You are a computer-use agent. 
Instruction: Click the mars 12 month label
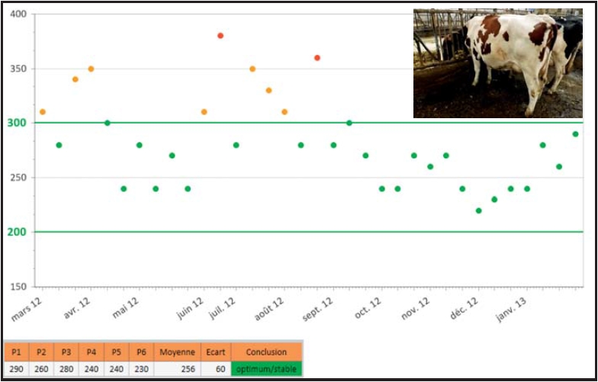point(27,310)
